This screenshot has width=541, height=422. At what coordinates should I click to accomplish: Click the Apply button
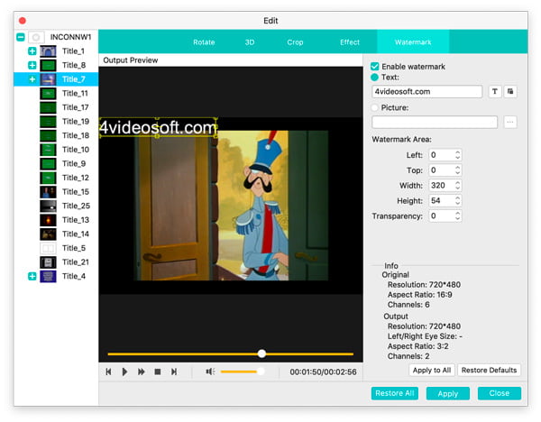(448, 393)
